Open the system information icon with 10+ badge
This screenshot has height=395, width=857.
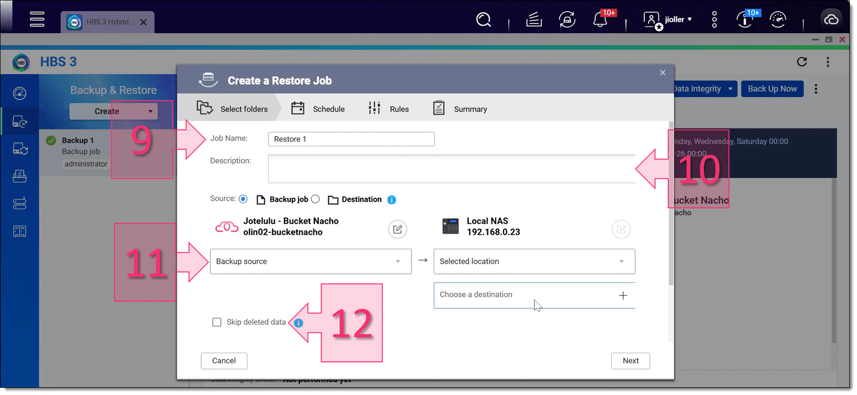745,20
